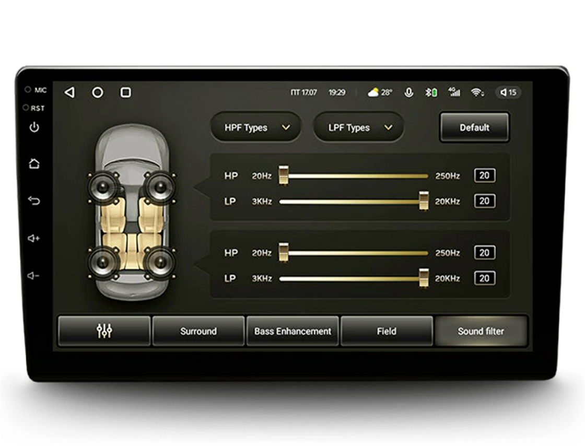
Task: Tap the 19:29 clock in status bar
Action: (337, 92)
